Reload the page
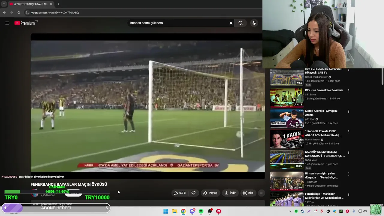 (x=19, y=13)
